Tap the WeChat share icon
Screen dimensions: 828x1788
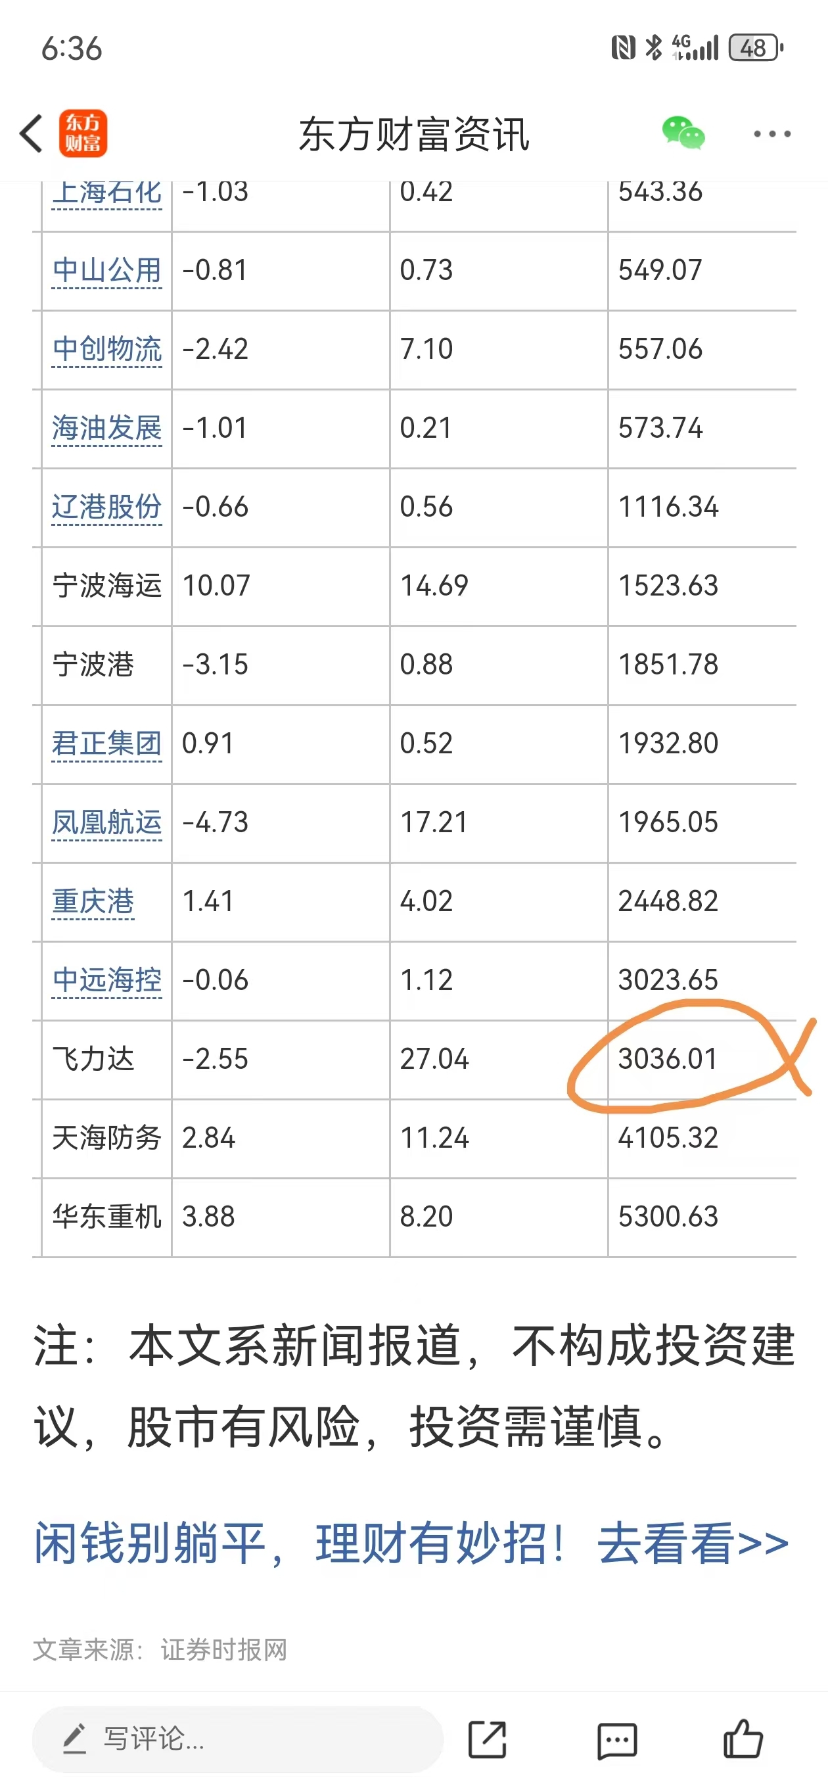pyautogui.click(x=683, y=133)
